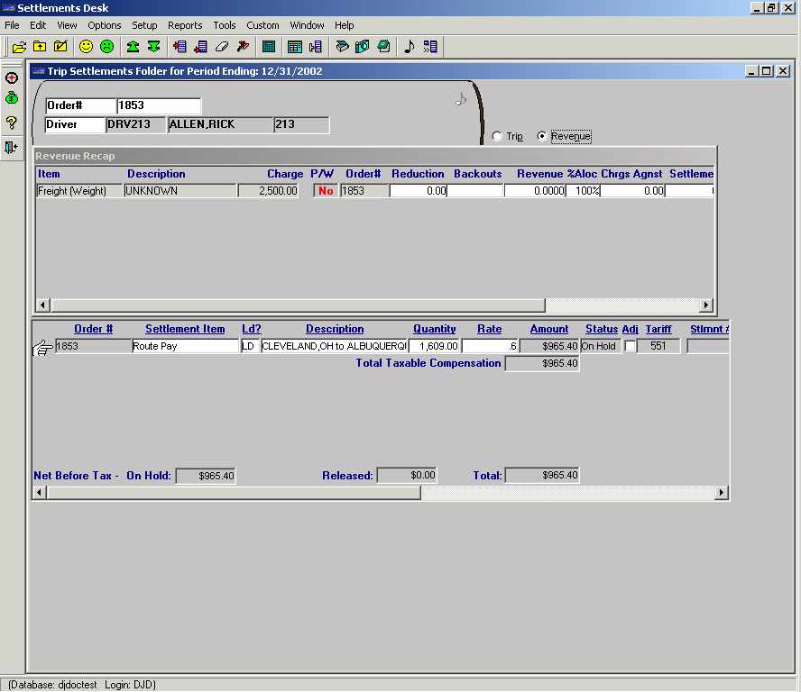Click the exit door icon in sidebar
Image resolution: width=801 pixels, height=692 pixels.
12,147
